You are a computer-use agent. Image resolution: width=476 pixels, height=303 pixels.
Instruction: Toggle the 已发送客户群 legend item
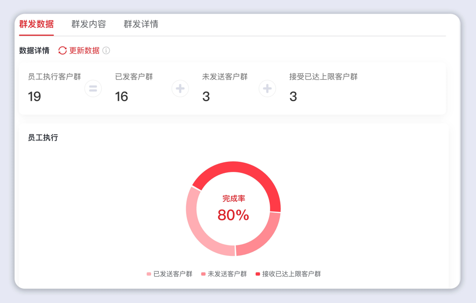[x=170, y=274]
